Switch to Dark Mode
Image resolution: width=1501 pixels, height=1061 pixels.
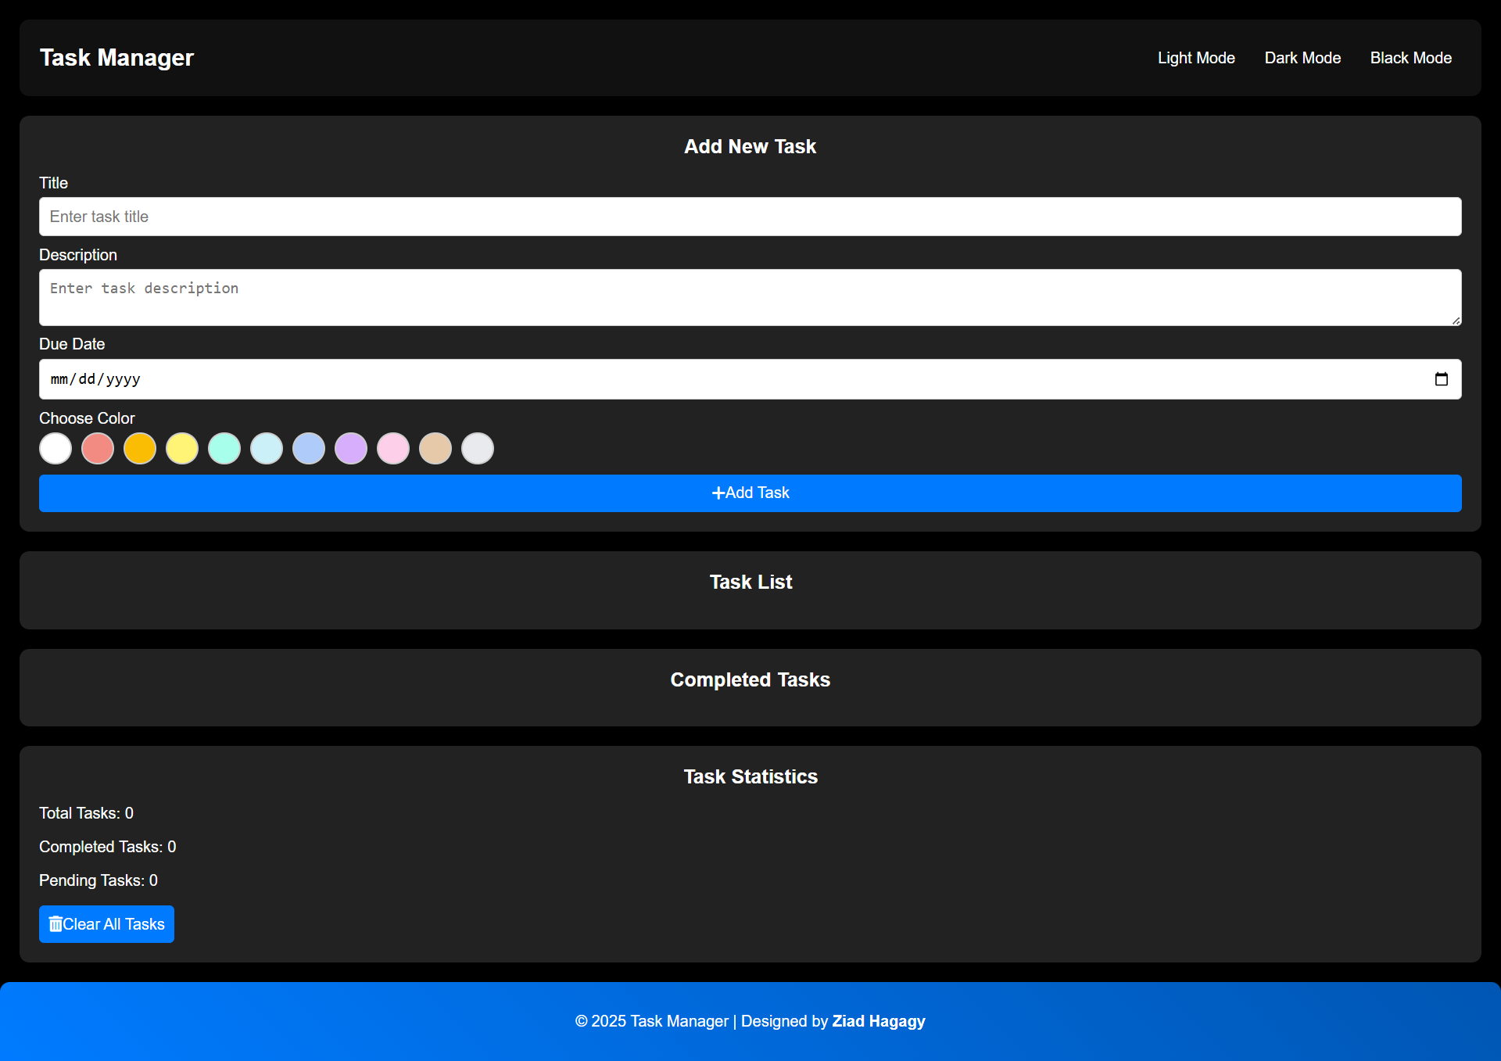(x=1302, y=58)
